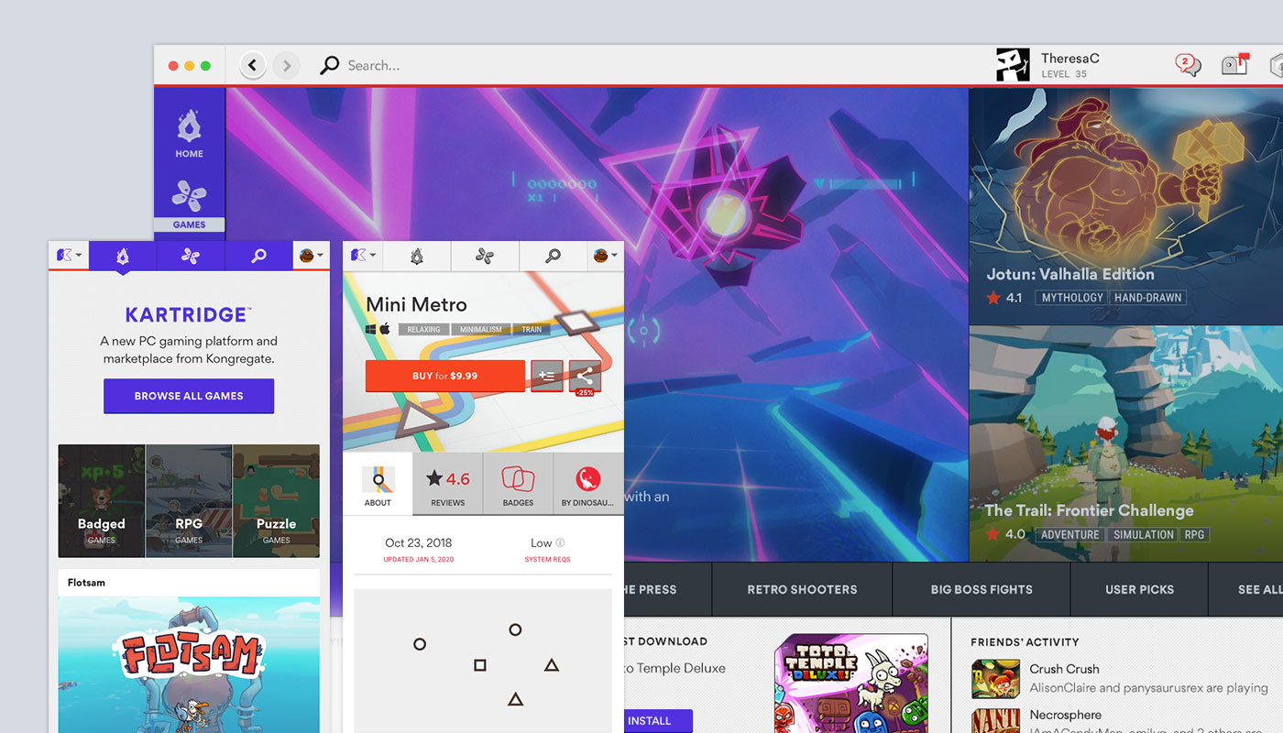Click home flame icon in Mini Metro panel

pos(417,256)
